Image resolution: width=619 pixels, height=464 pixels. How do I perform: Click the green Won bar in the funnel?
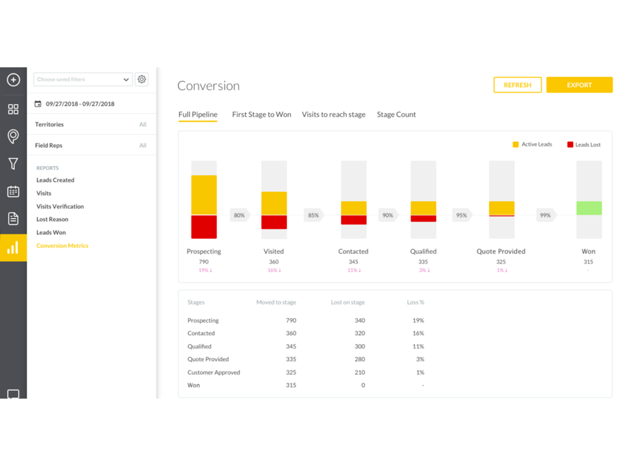(589, 207)
